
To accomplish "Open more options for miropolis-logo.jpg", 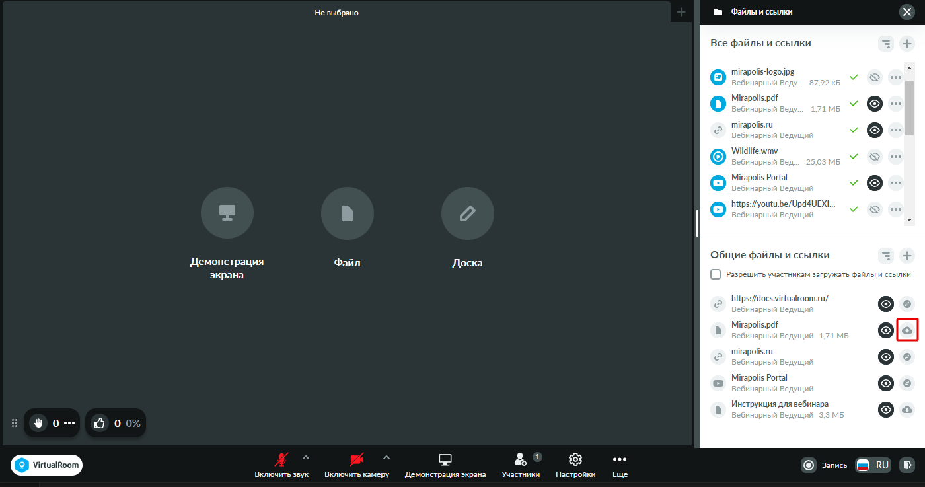I will [896, 77].
